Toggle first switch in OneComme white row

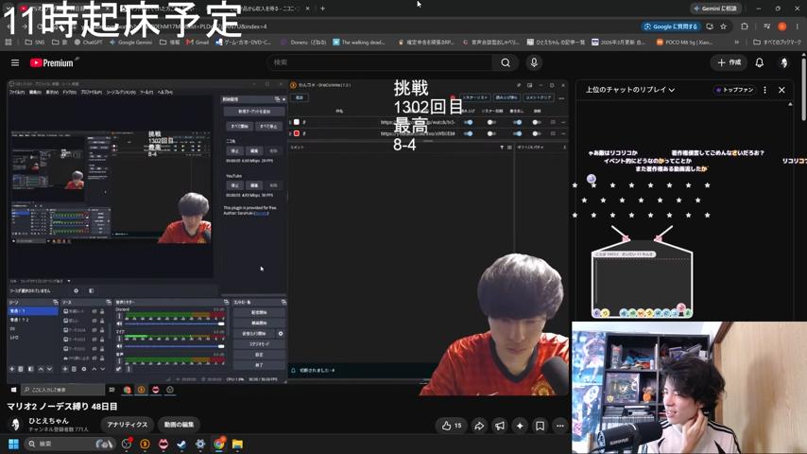pyautogui.click(x=469, y=122)
